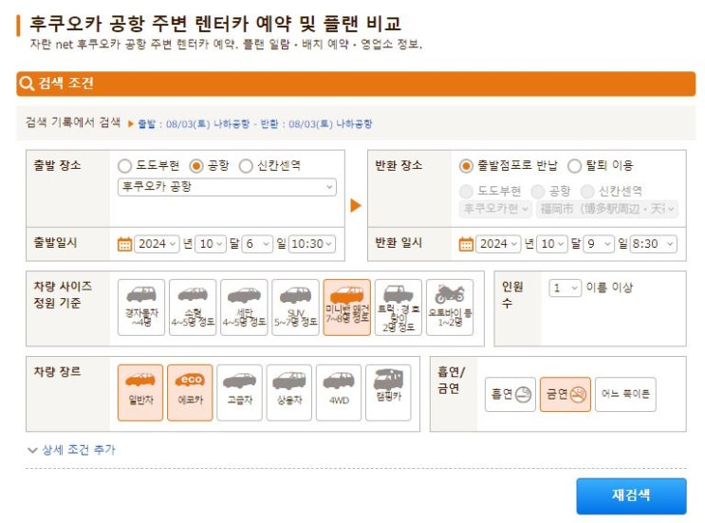Open the return date calendar icon

click(466, 244)
